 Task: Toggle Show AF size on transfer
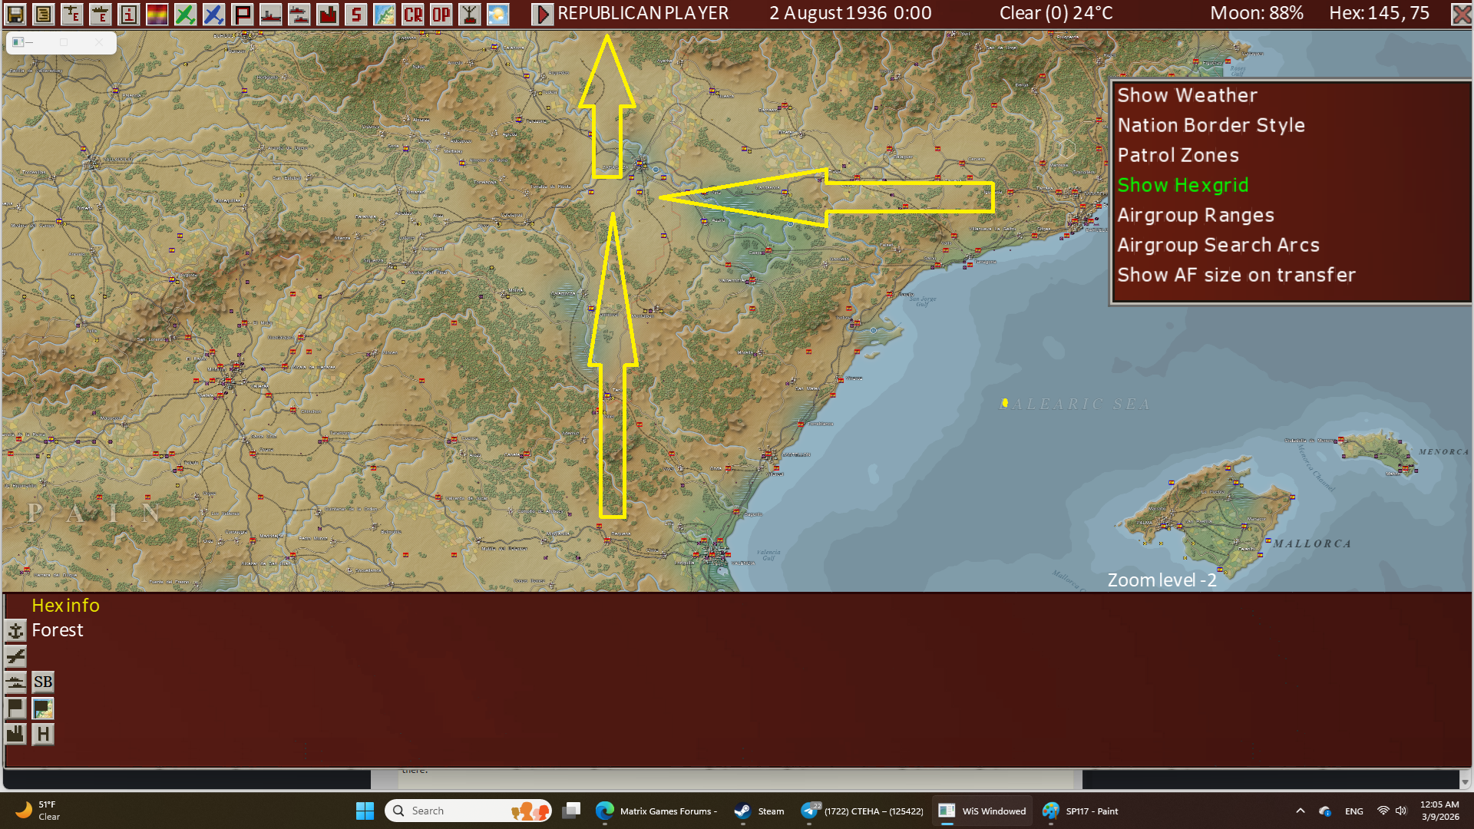[x=1236, y=275]
